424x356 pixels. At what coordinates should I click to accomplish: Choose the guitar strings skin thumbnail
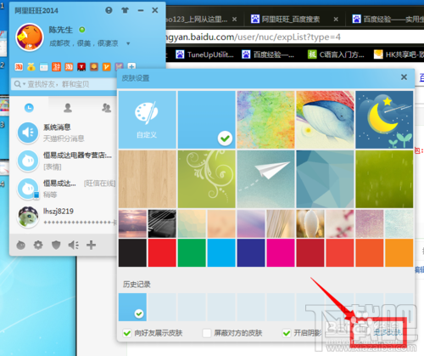pyautogui.click(x=162, y=223)
